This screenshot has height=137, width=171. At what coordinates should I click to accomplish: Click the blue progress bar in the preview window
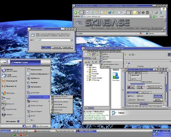click(138, 84)
